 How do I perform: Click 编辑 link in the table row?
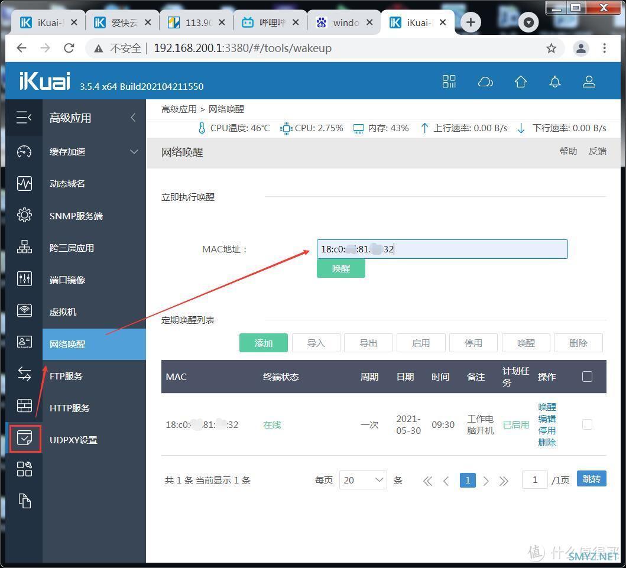[x=547, y=418]
